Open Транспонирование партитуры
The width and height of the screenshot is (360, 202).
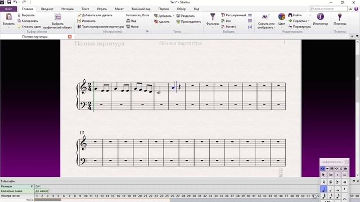coord(101,26)
